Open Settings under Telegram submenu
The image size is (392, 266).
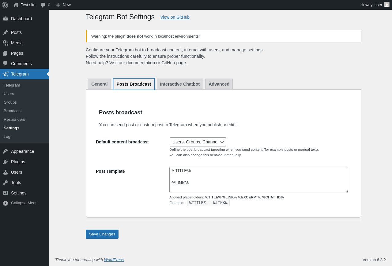click(x=11, y=128)
